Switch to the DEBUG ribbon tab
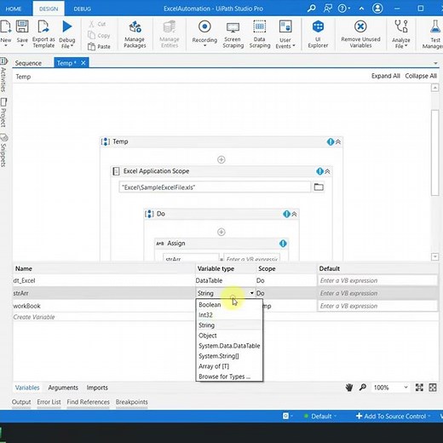The width and height of the screenshot is (443, 443). (x=82, y=9)
